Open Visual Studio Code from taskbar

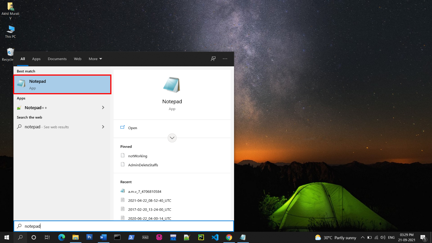coord(215,237)
